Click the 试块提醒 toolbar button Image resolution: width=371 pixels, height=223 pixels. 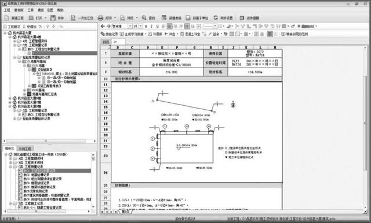pyautogui.click(x=249, y=18)
